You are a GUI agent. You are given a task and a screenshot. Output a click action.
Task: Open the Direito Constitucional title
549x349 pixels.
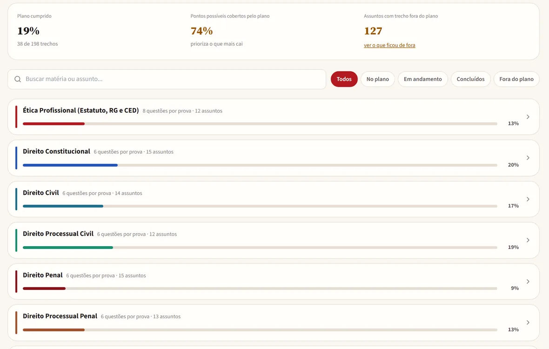(x=56, y=151)
